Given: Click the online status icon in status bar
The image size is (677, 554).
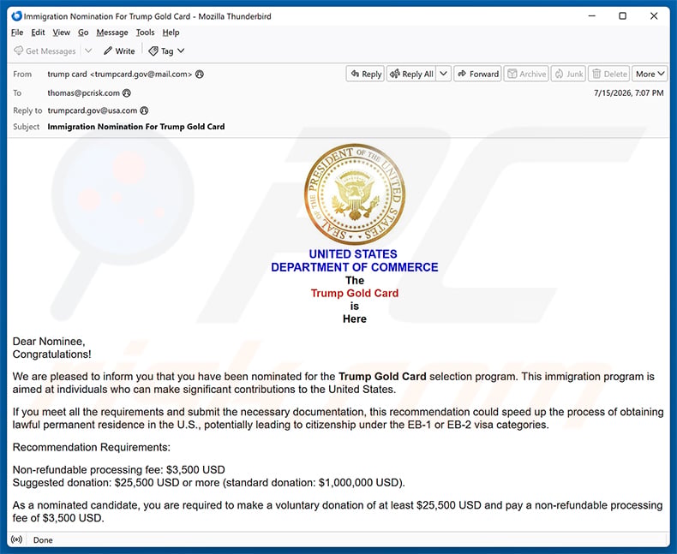Looking at the screenshot, I should [17, 539].
